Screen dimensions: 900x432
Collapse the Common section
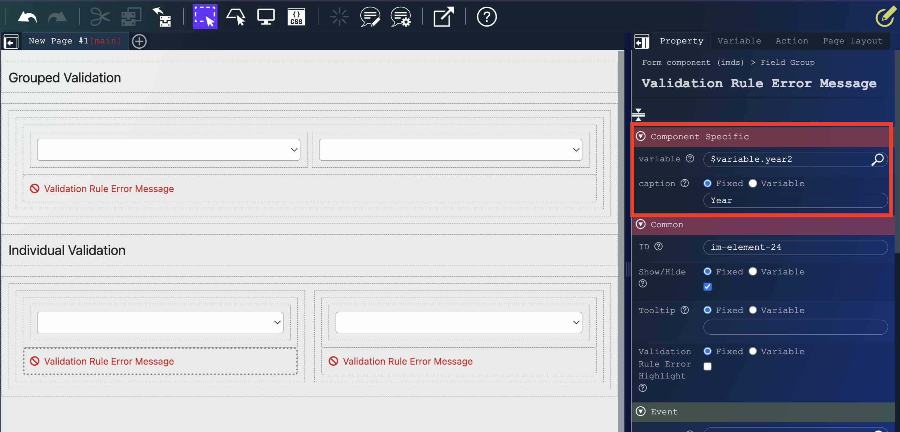click(x=641, y=224)
